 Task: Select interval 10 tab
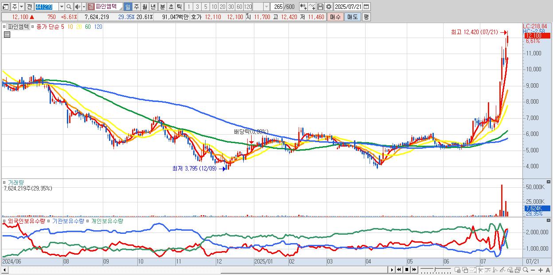[214, 7]
